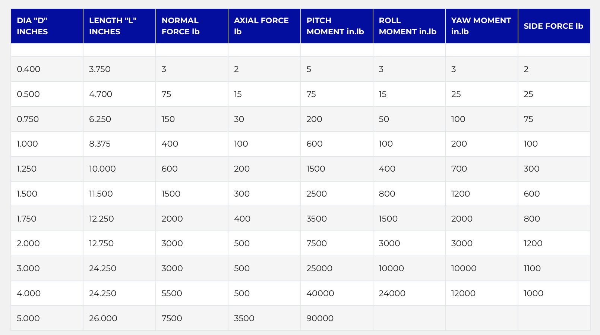
Task: Select side force value 1100
Action: click(532, 268)
